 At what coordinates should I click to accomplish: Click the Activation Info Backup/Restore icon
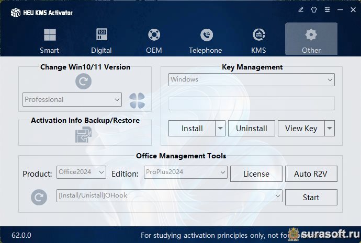(x=83, y=135)
